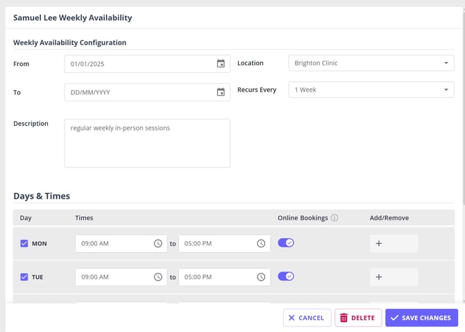The width and height of the screenshot is (465, 332).
Task: Expand the Location dropdown showing Brighton Clinic
Action: 371,63
